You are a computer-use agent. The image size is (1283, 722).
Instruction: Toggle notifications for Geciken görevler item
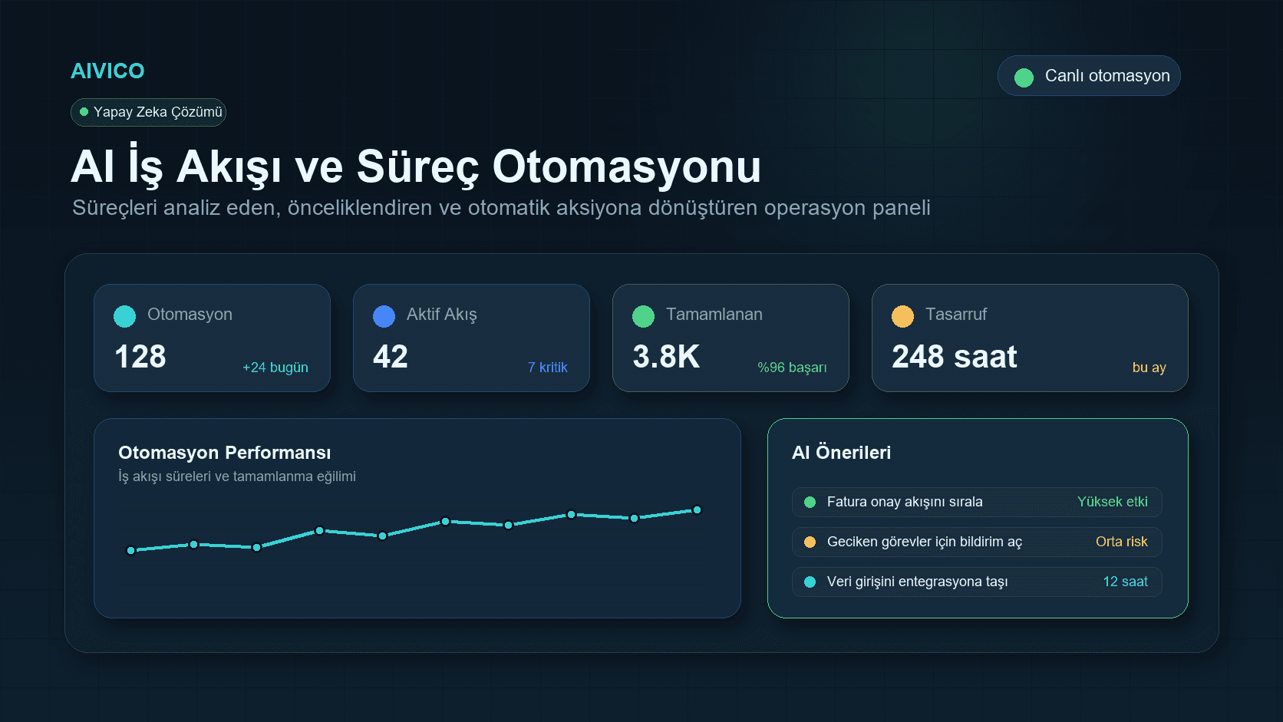pyautogui.click(x=976, y=542)
